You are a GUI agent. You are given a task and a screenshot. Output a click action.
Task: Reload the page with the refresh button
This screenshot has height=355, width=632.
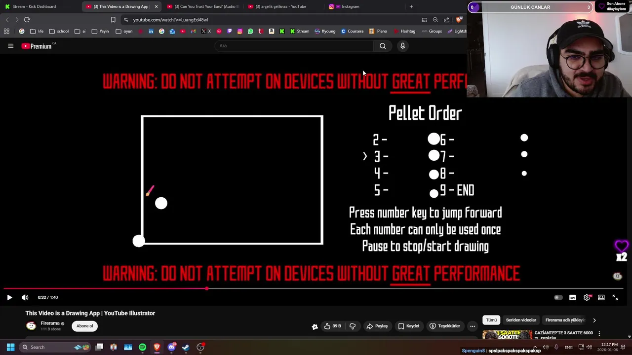tap(27, 20)
